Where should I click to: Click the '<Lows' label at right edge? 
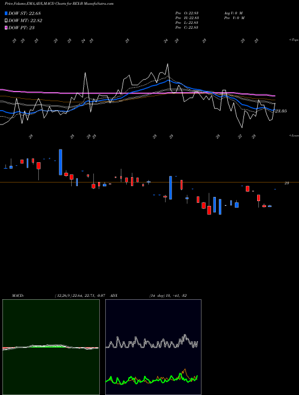pyautogui.click(x=294, y=135)
